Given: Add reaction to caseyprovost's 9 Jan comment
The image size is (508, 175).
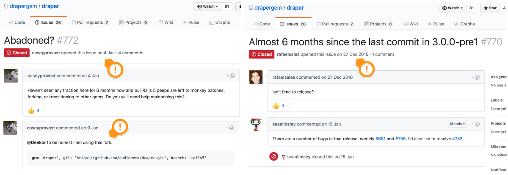Looking at the screenshot, I should click(231, 128).
